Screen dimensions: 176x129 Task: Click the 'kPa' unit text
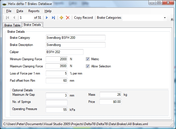(72, 110)
